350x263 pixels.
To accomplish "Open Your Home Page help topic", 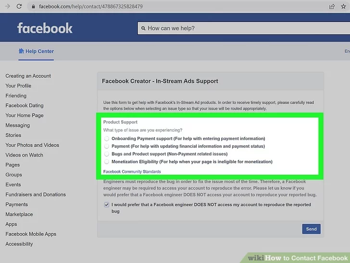I will pyautogui.click(x=25, y=116).
